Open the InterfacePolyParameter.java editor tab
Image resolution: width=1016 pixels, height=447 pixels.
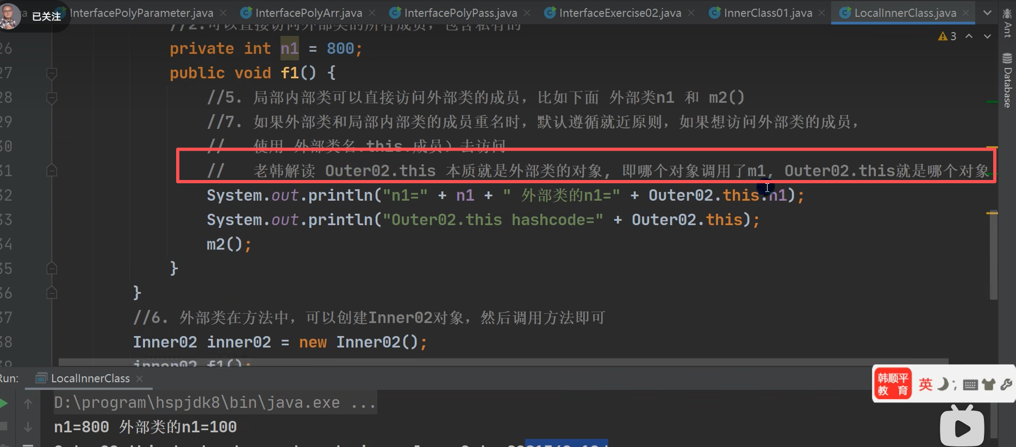[x=141, y=13]
